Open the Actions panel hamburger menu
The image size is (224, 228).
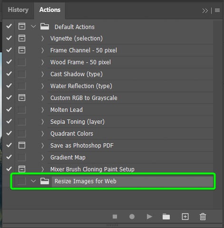point(217,10)
